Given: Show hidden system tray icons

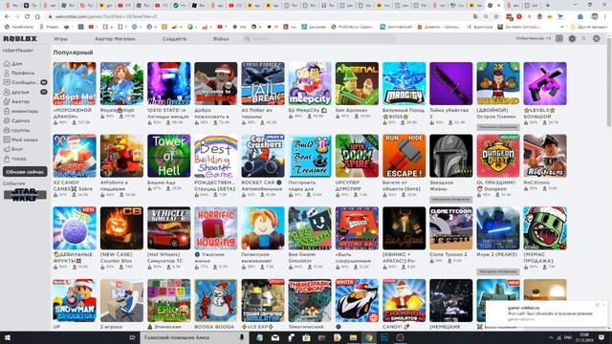Looking at the screenshot, I should [551, 337].
